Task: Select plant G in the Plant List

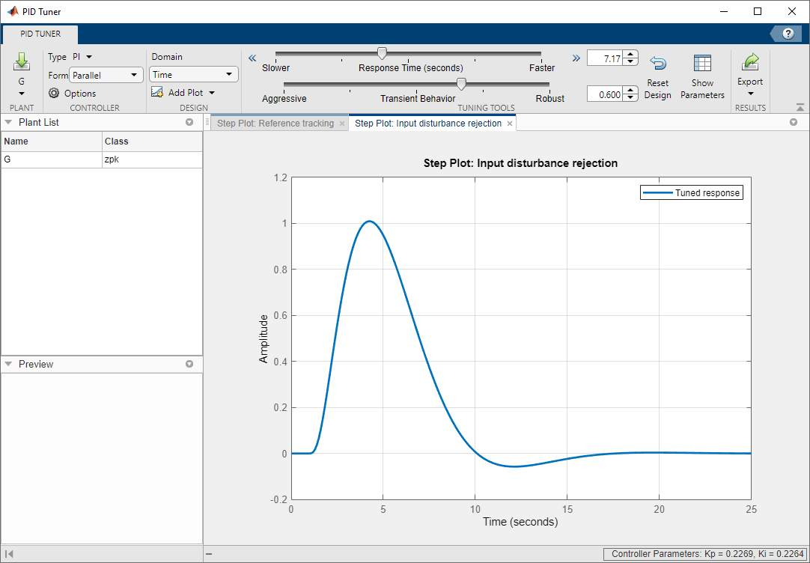Action: [51, 159]
